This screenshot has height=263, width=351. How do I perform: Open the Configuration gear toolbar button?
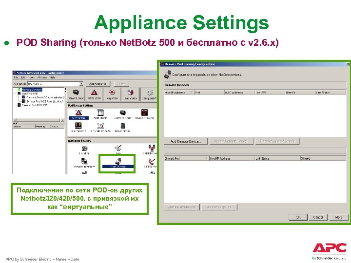tap(149, 94)
